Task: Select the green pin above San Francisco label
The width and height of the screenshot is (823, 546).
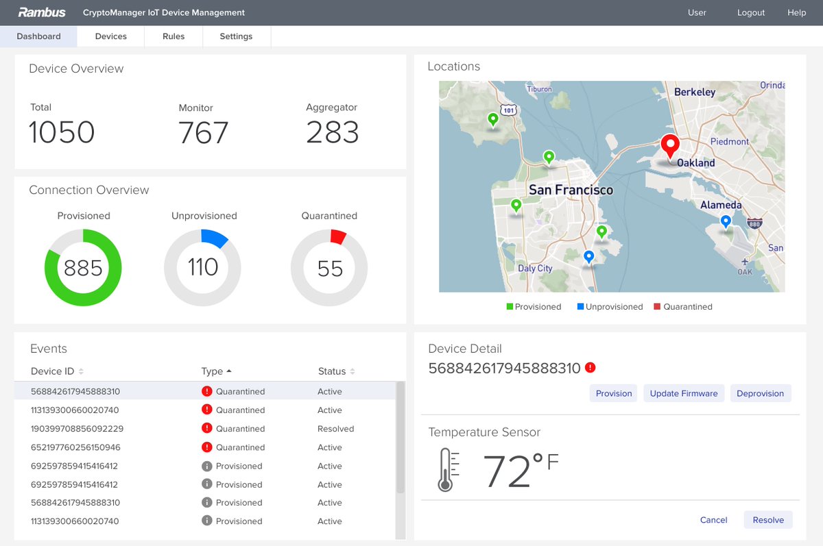Action: coord(549,158)
